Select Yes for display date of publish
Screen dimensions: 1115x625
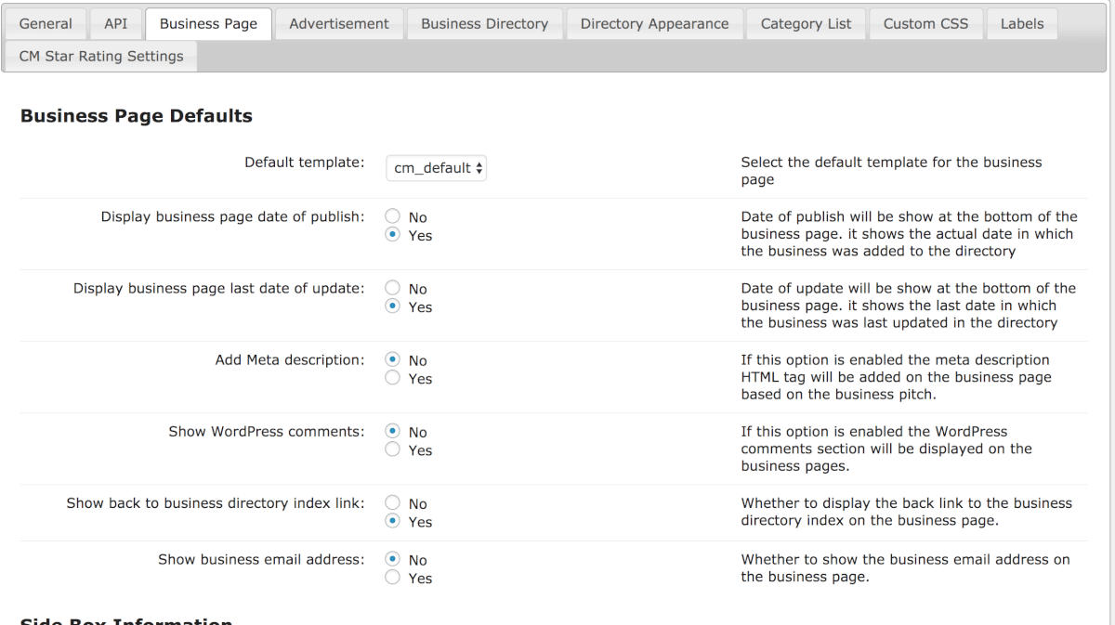click(x=393, y=235)
